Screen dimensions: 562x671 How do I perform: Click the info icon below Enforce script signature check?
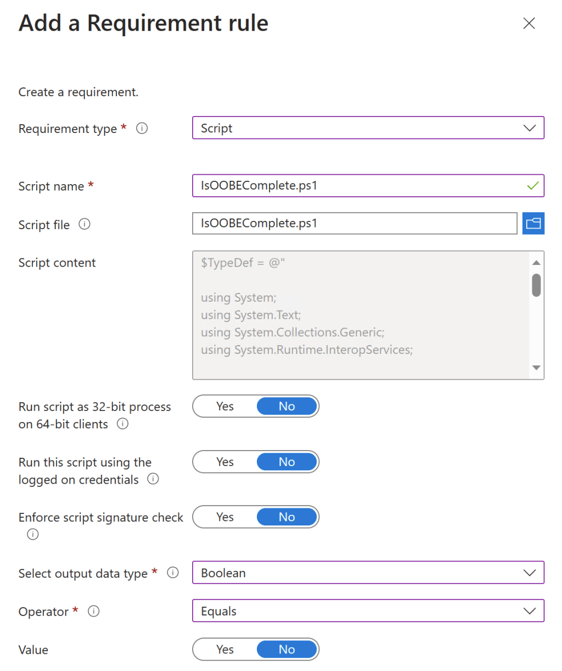pos(32,534)
